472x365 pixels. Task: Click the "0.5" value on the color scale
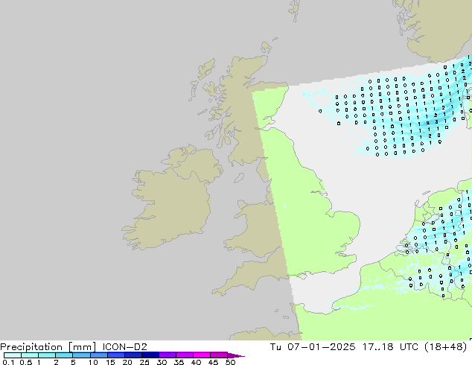[25, 362]
